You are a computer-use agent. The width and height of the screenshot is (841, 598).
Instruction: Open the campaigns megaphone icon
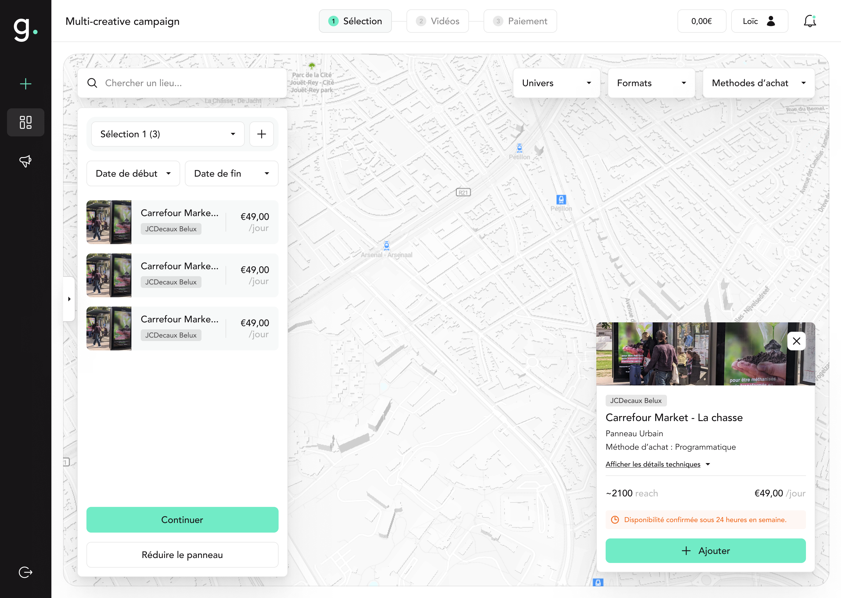tap(25, 161)
